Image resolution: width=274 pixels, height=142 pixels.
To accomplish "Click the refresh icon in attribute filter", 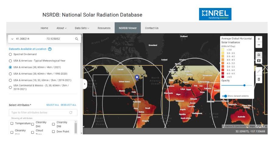I will coord(71,113).
